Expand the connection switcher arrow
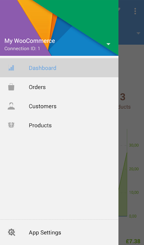Viewport: 144px width, 245px height. click(x=109, y=44)
